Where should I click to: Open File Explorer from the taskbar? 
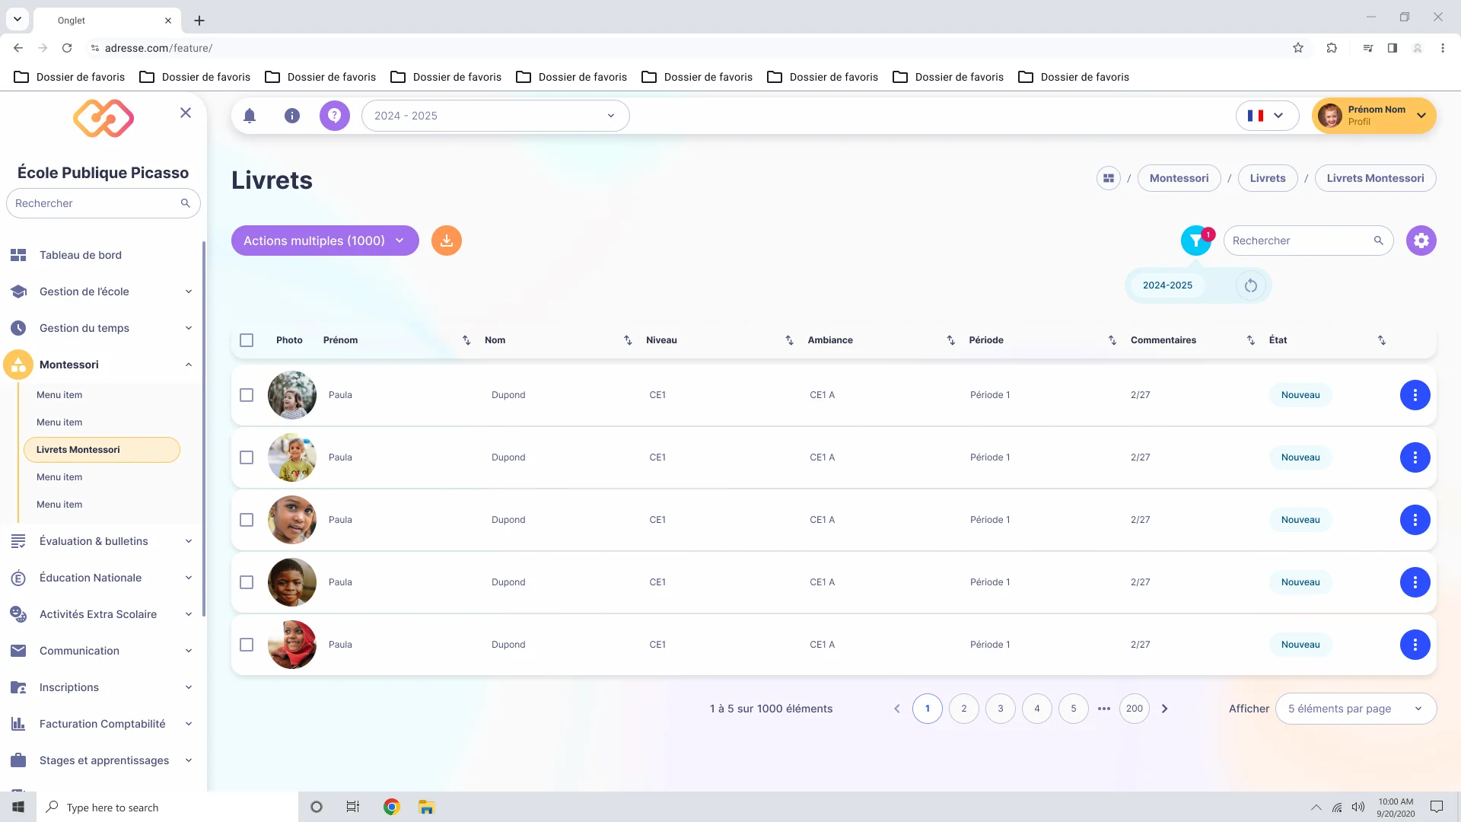426,807
